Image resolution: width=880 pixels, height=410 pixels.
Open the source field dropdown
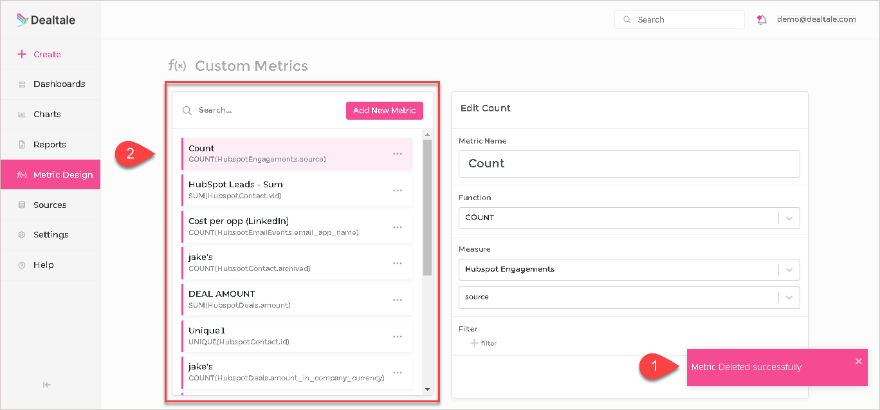point(629,297)
